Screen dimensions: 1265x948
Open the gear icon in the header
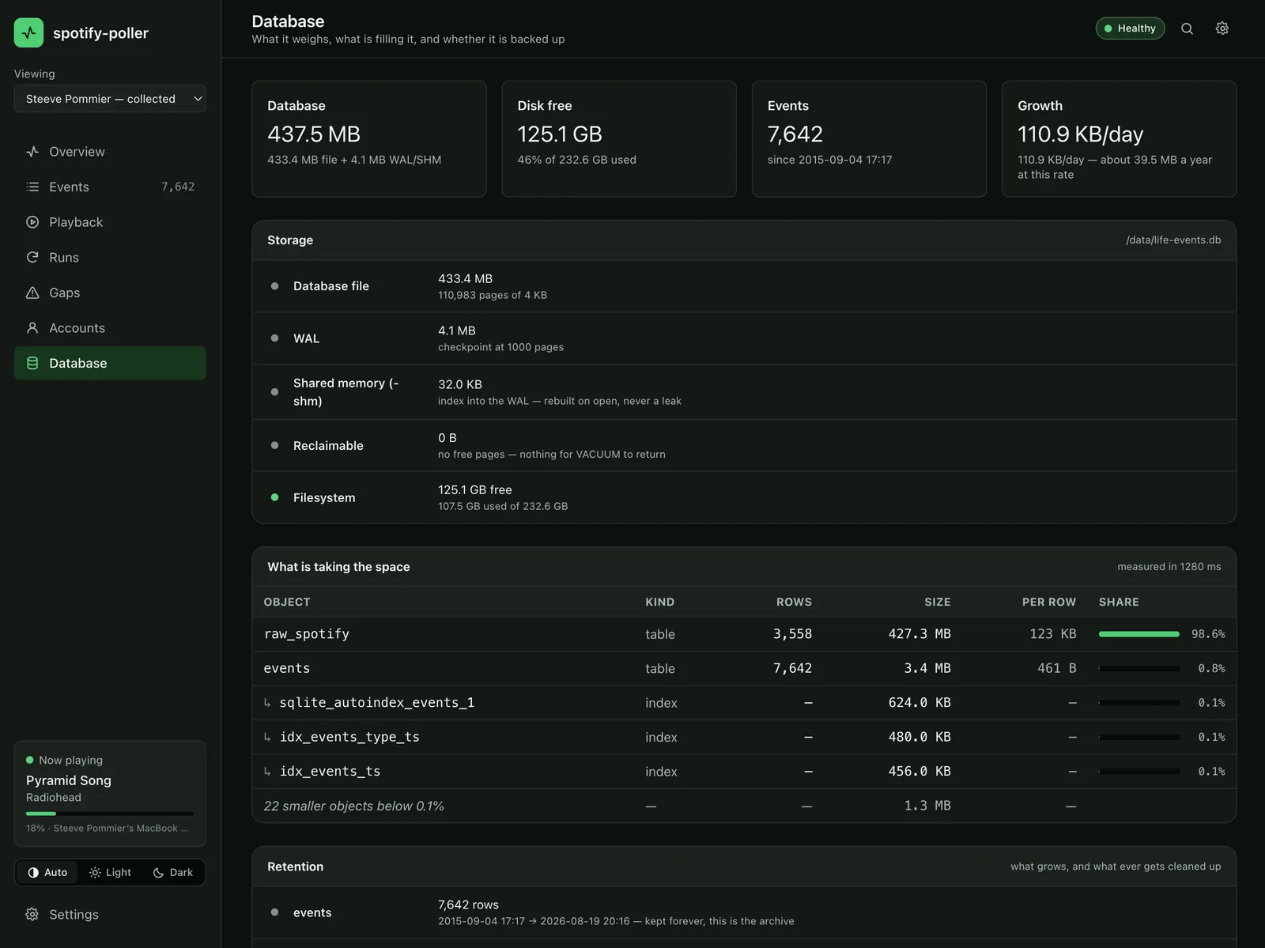point(1222,28)
